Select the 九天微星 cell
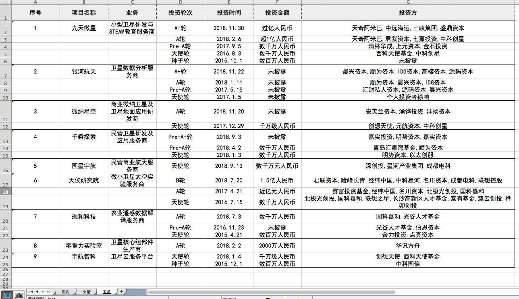The height and width of the screenshot is (299, 519). pos(84,28)
